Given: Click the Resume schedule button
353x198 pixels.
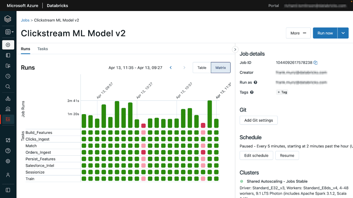Looking at the screenshot, I should tap(287, 155).
